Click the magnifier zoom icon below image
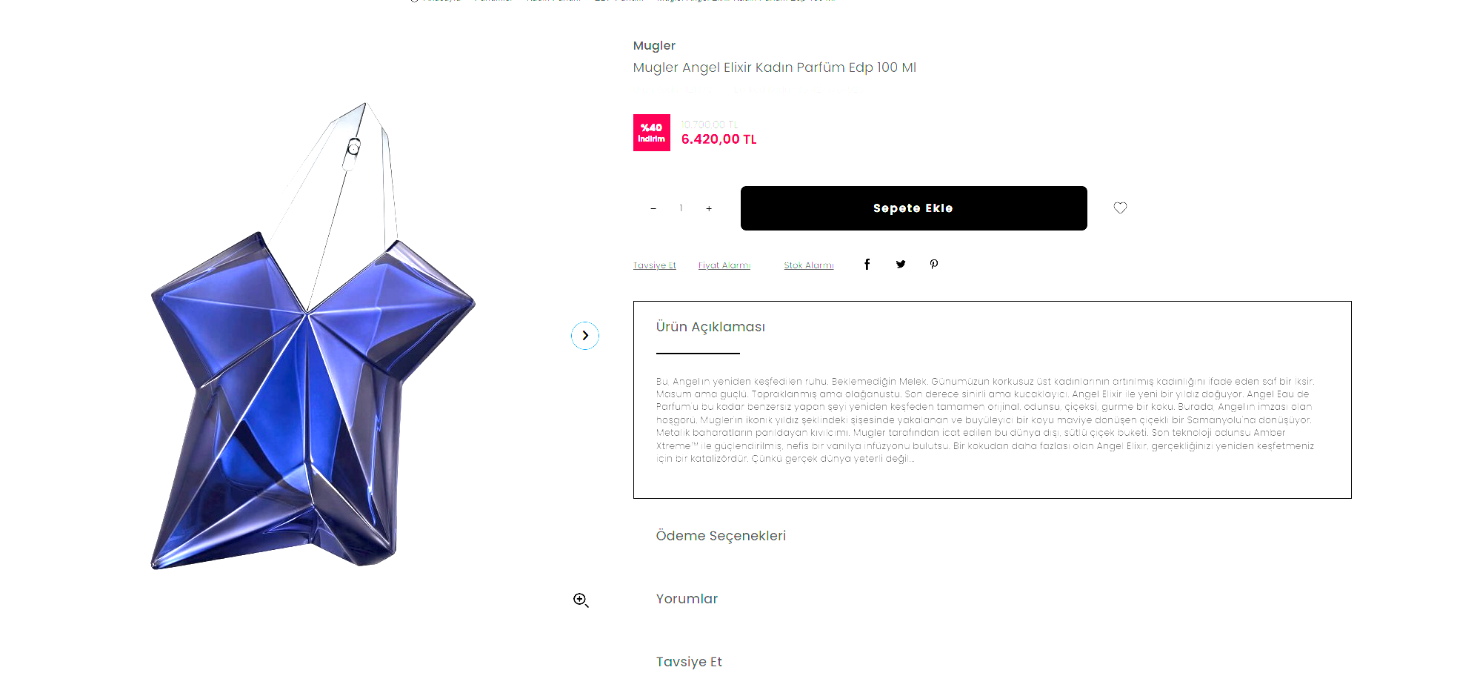The width and height of the screenshot is (1457, 693). pyautogui.click(x=581, y=600)
